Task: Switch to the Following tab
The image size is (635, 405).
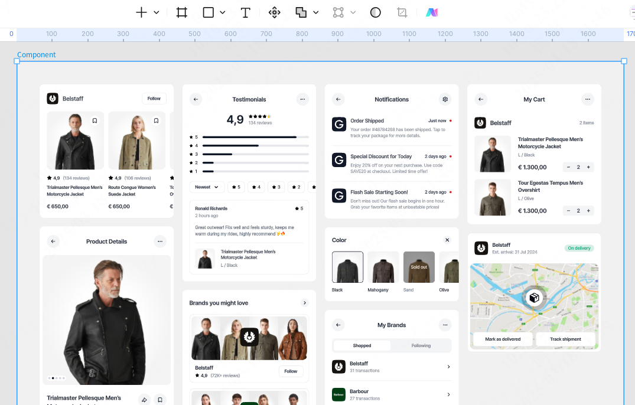Action: pyautogui.click(x=421, y=345)
